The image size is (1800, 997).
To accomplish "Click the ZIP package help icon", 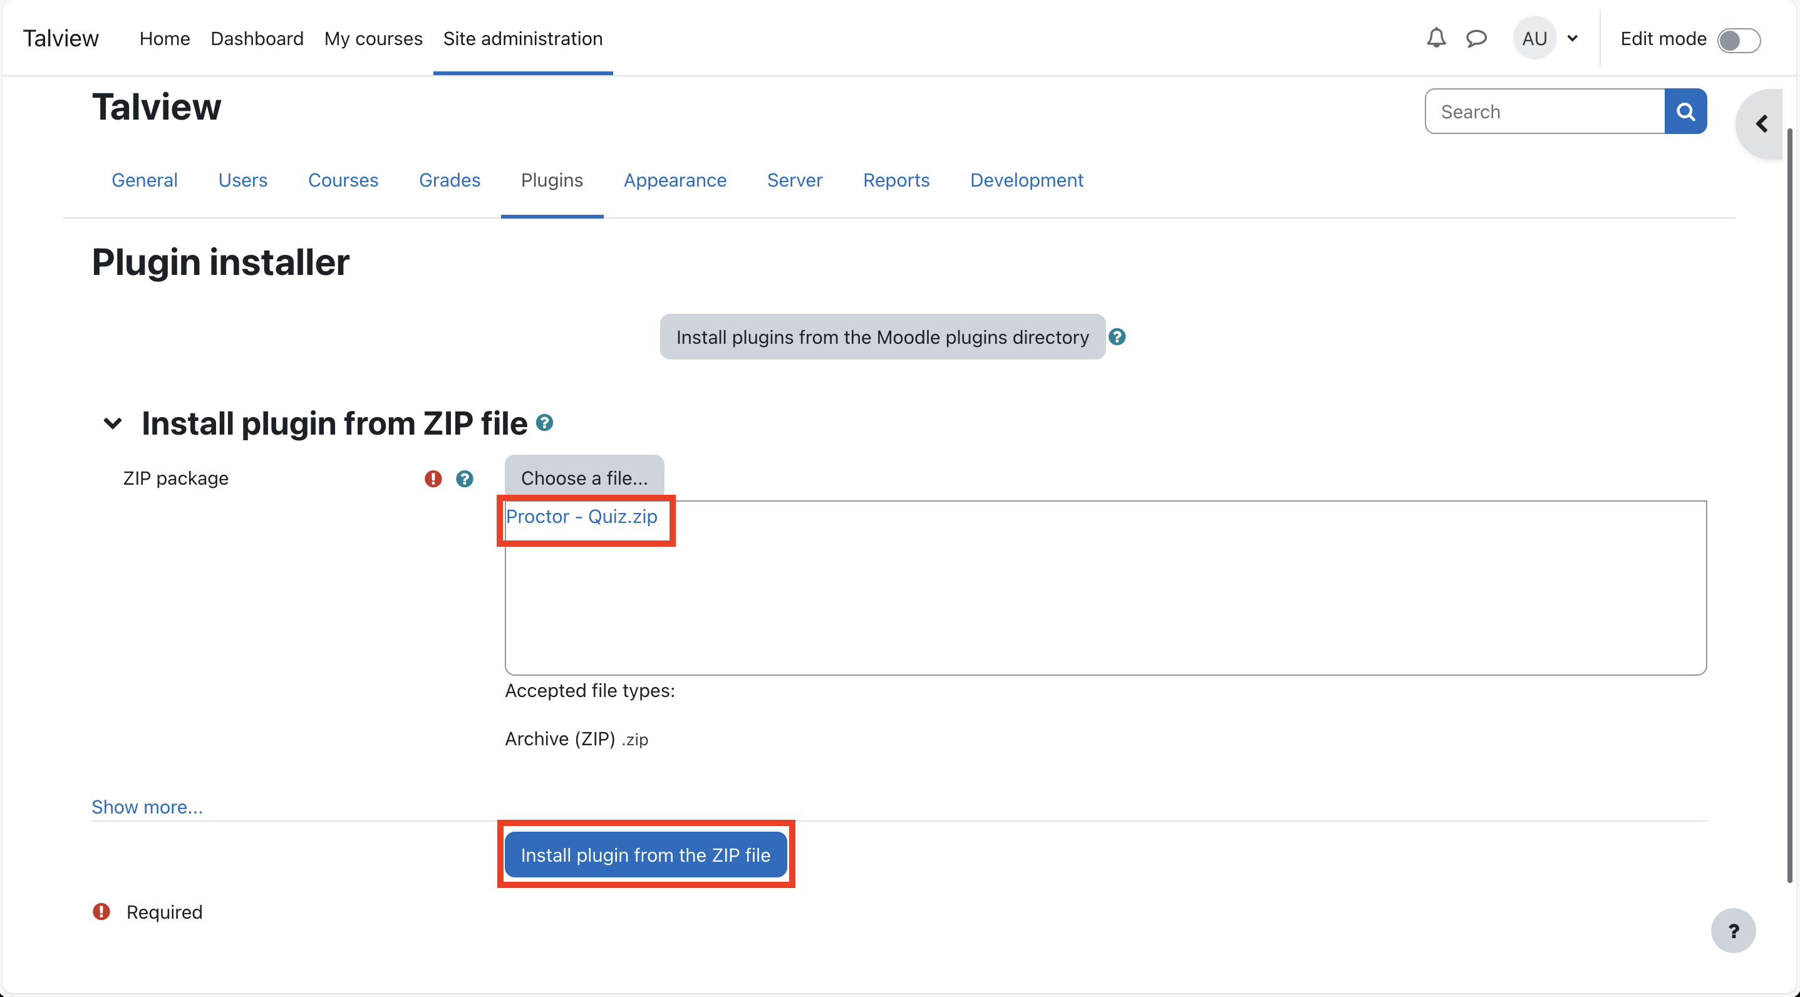I will point(464,478).
